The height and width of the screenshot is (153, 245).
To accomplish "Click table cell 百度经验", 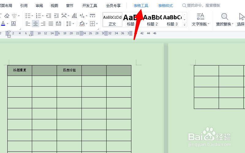I will (69, 70).
